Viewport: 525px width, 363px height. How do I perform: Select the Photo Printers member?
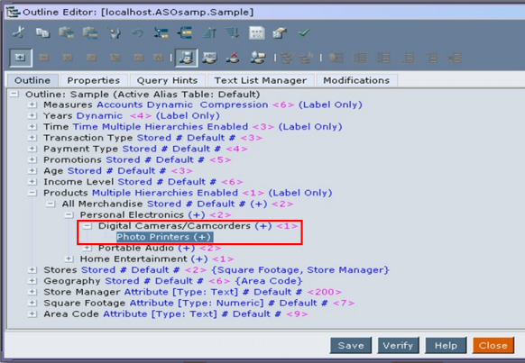tap(164, 237)
